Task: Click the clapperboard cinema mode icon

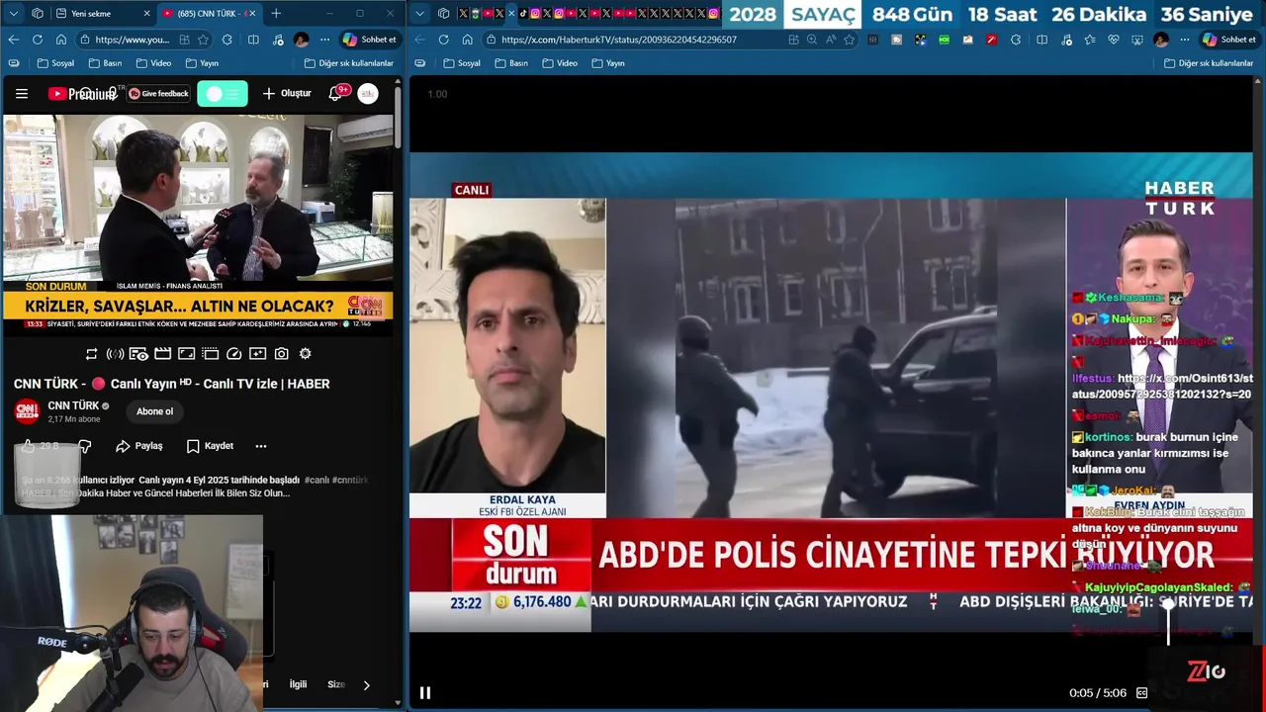Action: pyautogui.click(x=162, y=354)
